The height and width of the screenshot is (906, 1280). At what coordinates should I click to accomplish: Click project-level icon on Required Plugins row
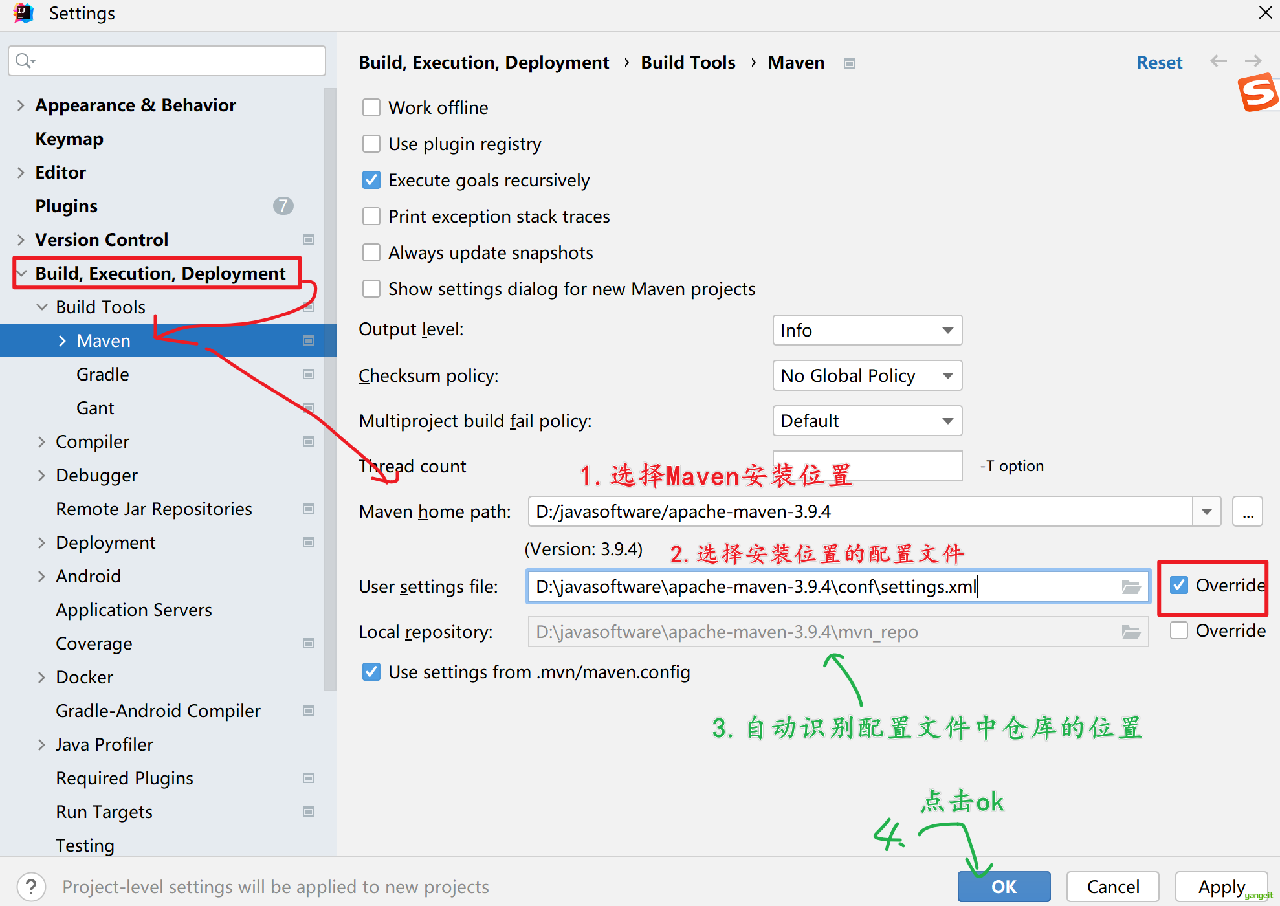[309, 778]
